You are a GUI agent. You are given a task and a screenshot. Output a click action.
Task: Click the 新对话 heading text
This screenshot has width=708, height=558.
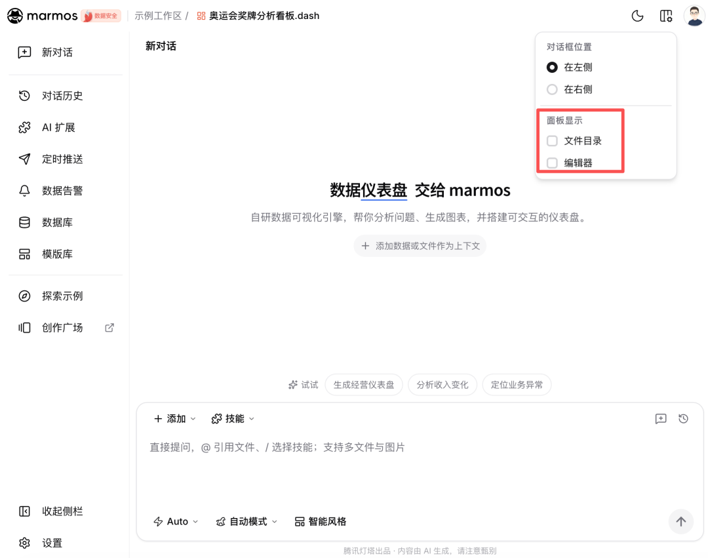161,46
